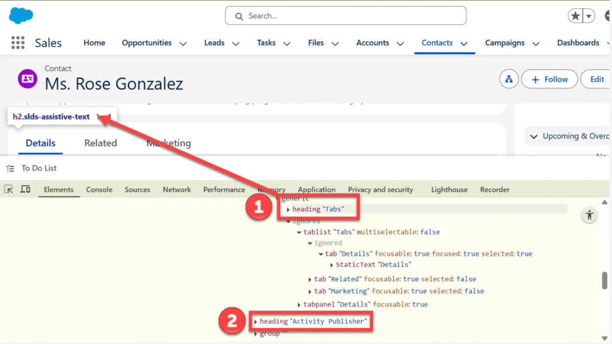Click the magnifier icon in the search bar
612x344 pixels.
coord(238,16)
